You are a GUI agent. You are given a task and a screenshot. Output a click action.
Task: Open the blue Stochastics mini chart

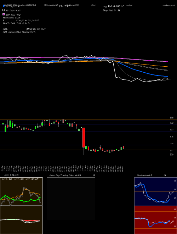pyautogui.click(x=155, y=191)
